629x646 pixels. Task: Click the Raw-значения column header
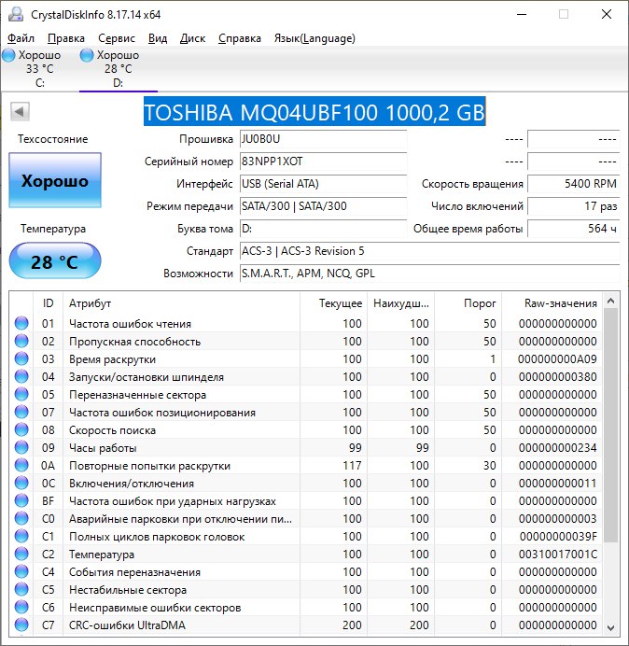coord(552,303)
